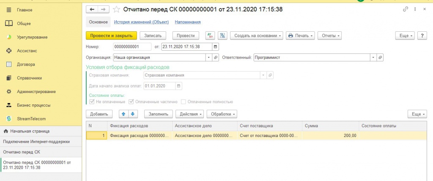Focus the Номер input field

(x=132, y=47)
